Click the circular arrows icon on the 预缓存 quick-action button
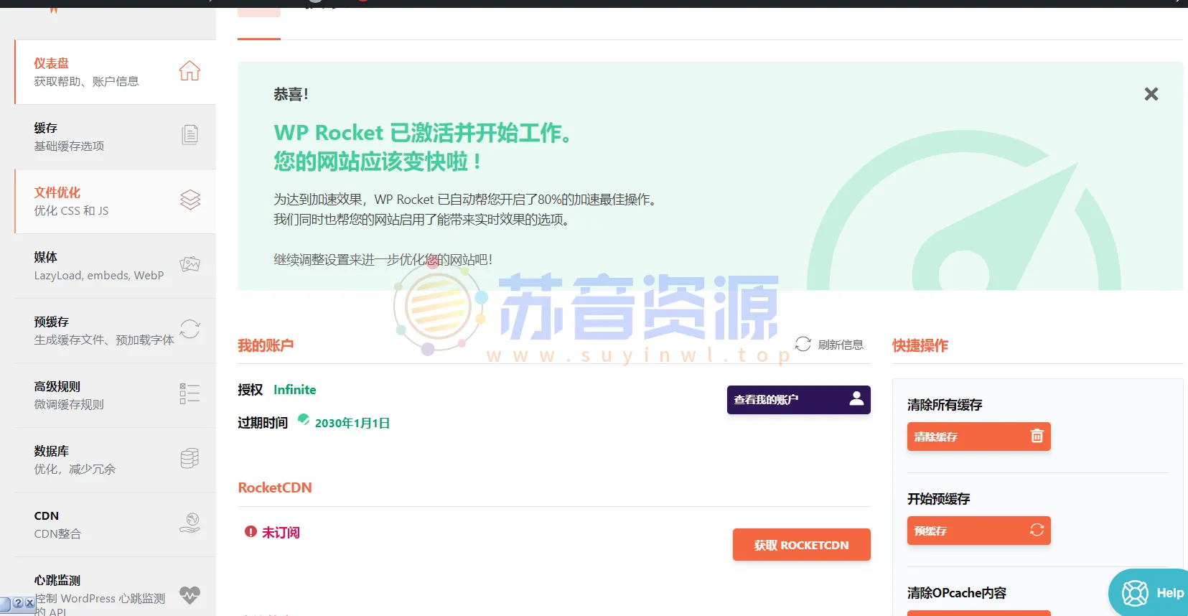 point(1037,530)
